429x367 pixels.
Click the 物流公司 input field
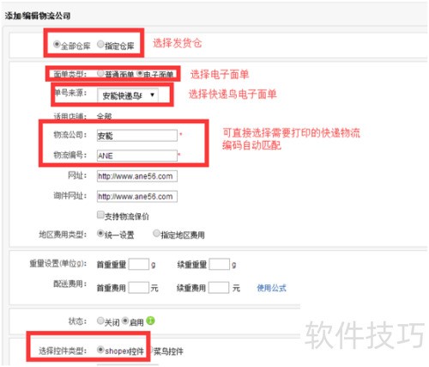coord(137,135)
